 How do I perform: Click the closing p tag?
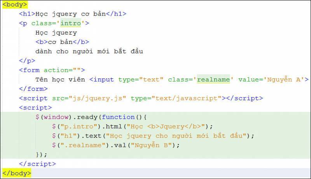[x=27, y=61]
